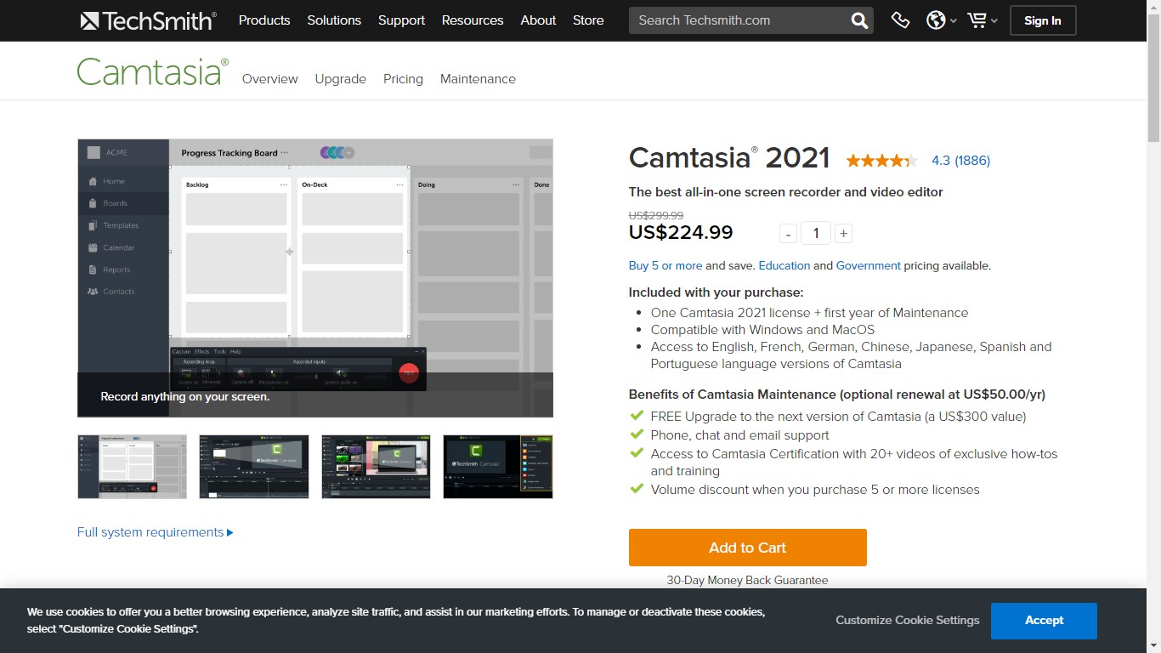Open the About menu
The height and width of the screenshot is (653, 1161).
click(x=538, y=20)
